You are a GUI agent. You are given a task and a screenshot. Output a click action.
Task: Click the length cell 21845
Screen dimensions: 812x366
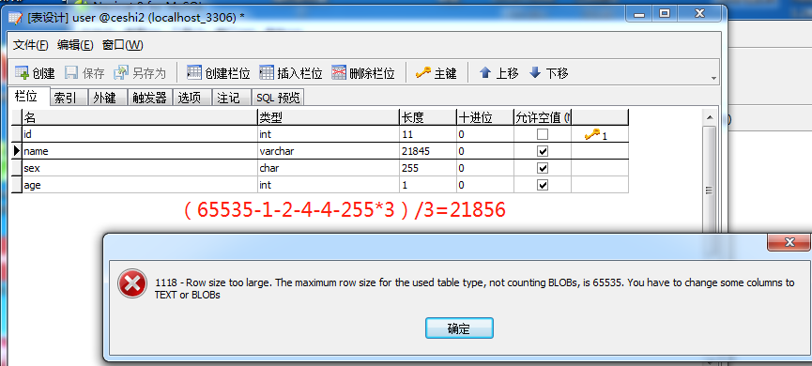point(428,152)
